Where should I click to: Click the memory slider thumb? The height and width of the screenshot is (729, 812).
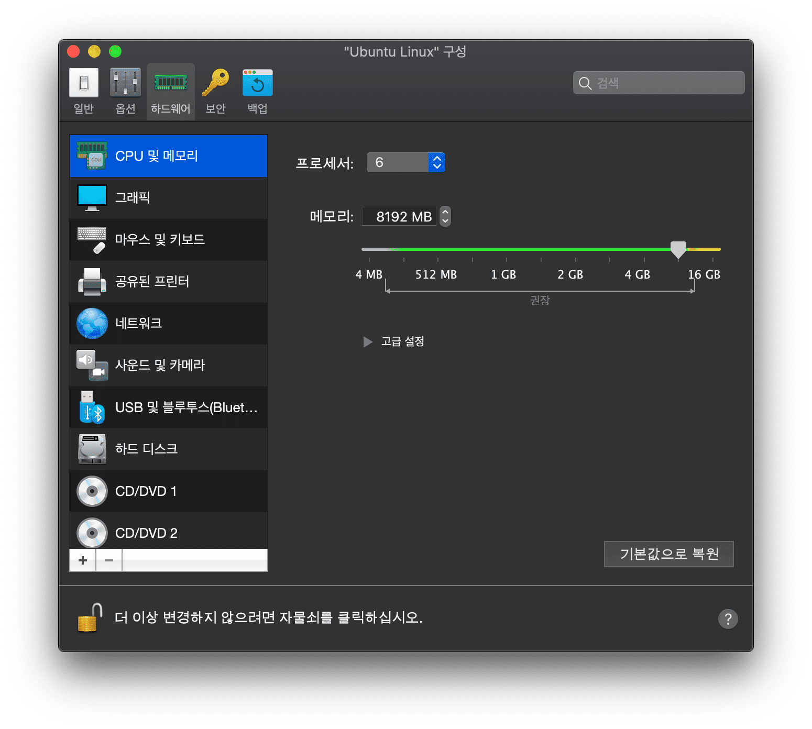pos(678,250)
